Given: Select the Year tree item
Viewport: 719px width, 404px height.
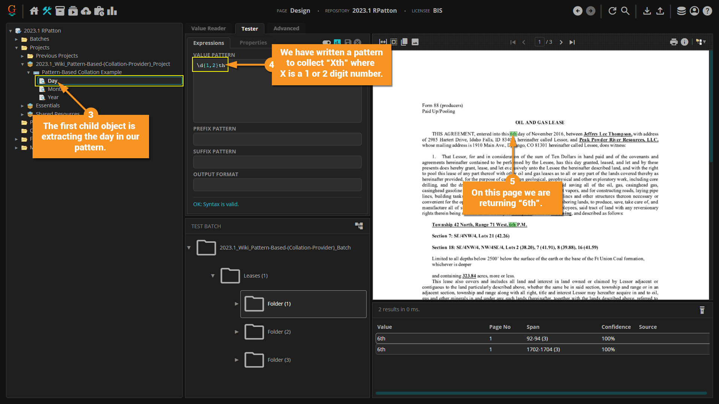Looking at the screenshot, I should tap(53, 97).
